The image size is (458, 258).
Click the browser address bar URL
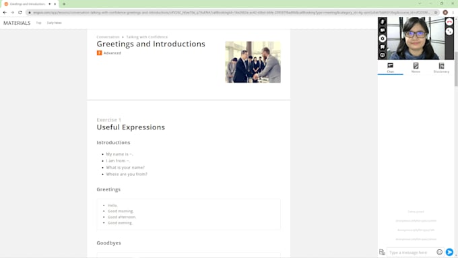[x=231, y=13]
